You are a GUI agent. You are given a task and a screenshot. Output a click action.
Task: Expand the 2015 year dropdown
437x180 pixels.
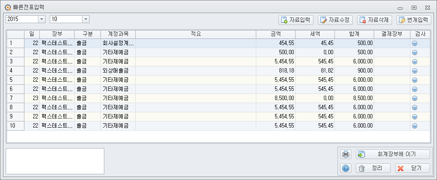pos(41,19)
